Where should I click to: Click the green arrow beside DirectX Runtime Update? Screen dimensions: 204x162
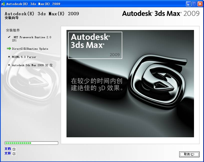9,48
